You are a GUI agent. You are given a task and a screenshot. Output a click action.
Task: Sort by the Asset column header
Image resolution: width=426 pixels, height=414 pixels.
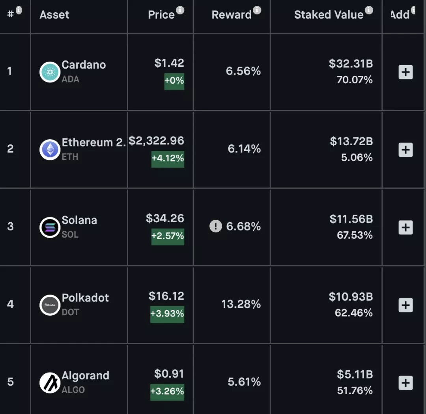click(54, 15)
